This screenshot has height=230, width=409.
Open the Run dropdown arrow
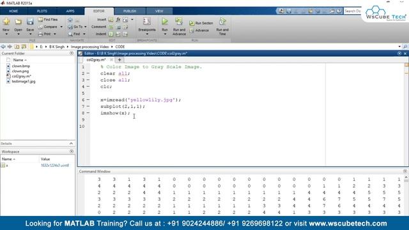[x=165, y=34]
